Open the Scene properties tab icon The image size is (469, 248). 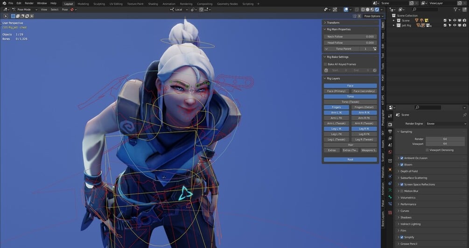390,145
